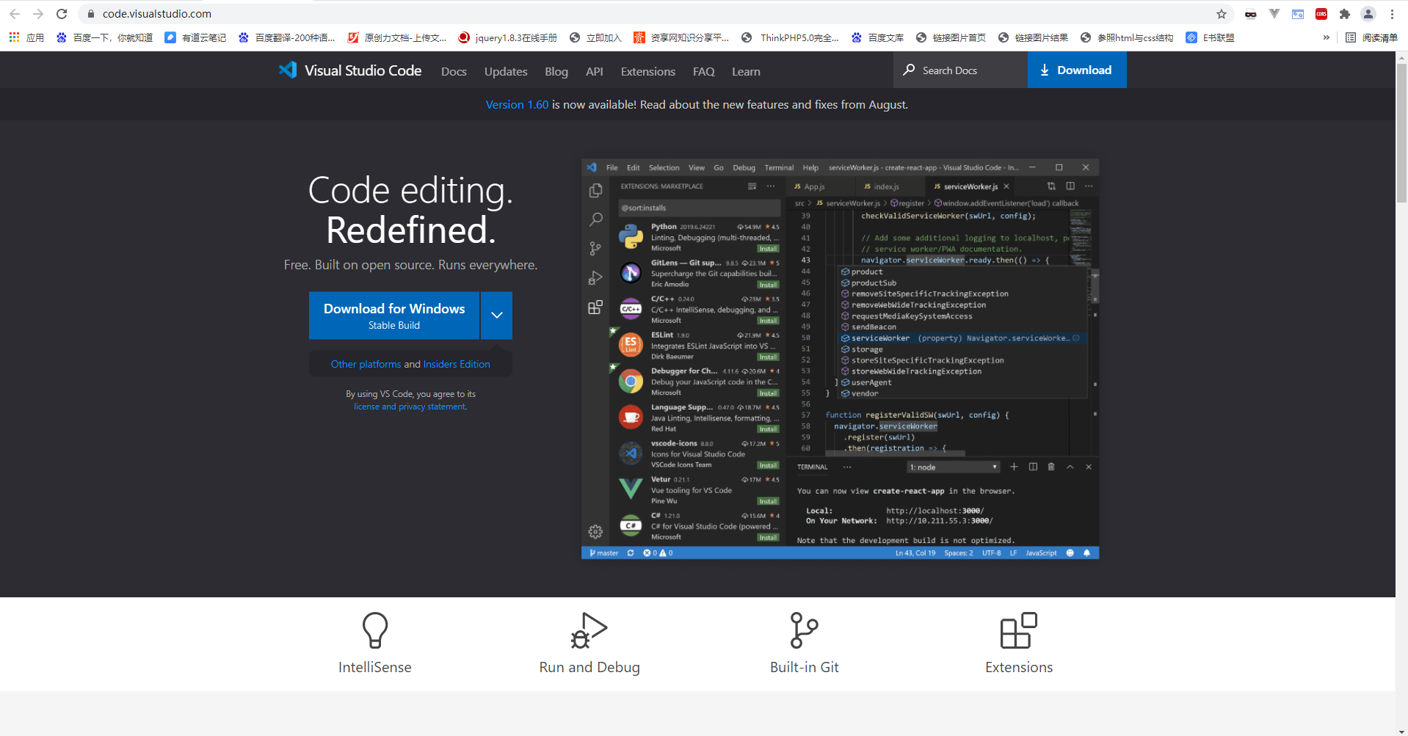
Task: Open the 百度一下 bookmark
Action: pyautogui.click(x=104, y=37)
